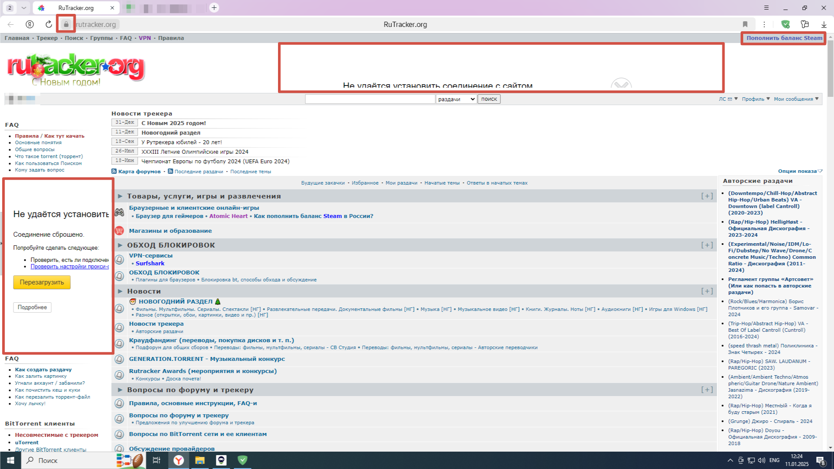Click the bookmark icon right of the address bar
The width and height of the screenshot is (834, 469).
pyautogui.click(x=745, y=24)
